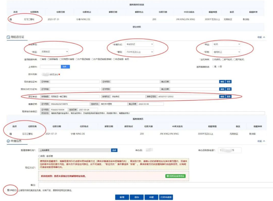Click the 保存 button
This screenshot has width=273, height=201.
(136, 197)
